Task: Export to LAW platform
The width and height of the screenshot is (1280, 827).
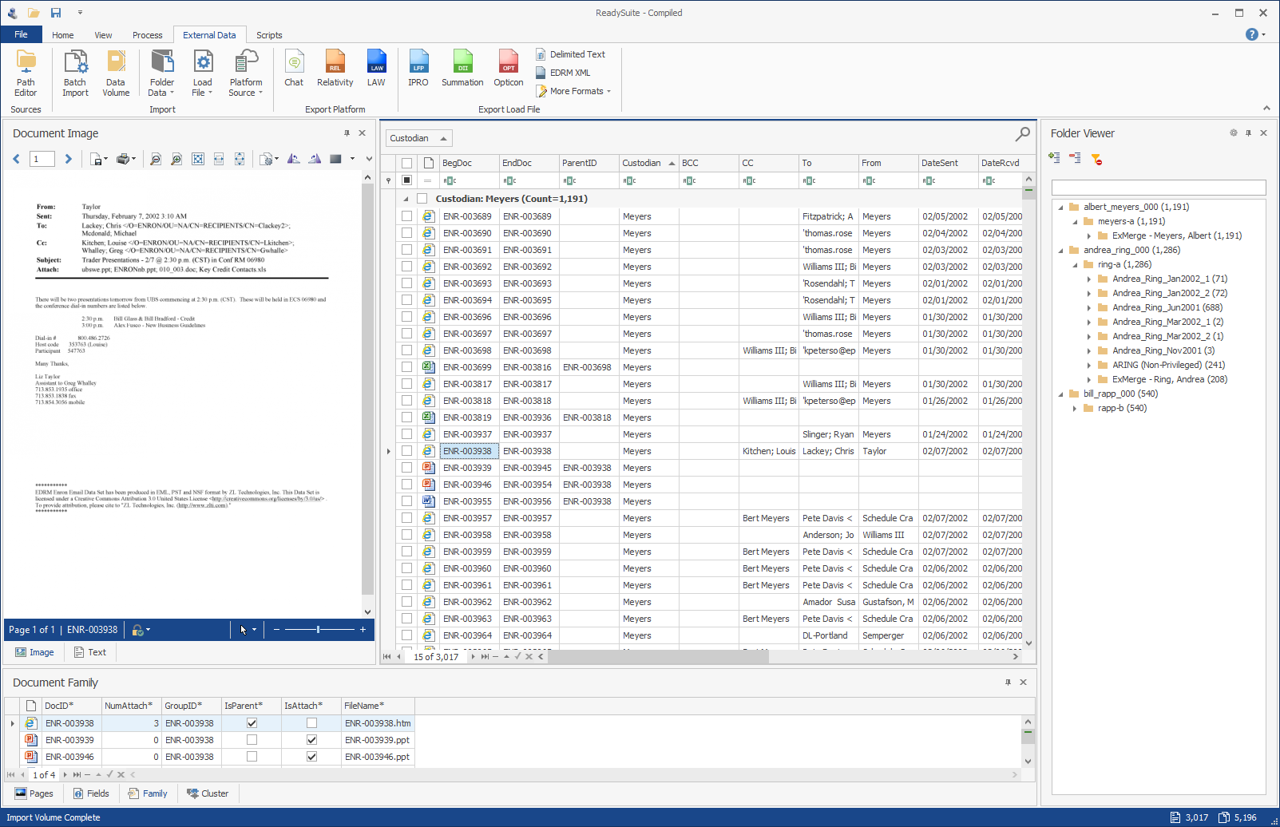Action: (x=376, y=69)
